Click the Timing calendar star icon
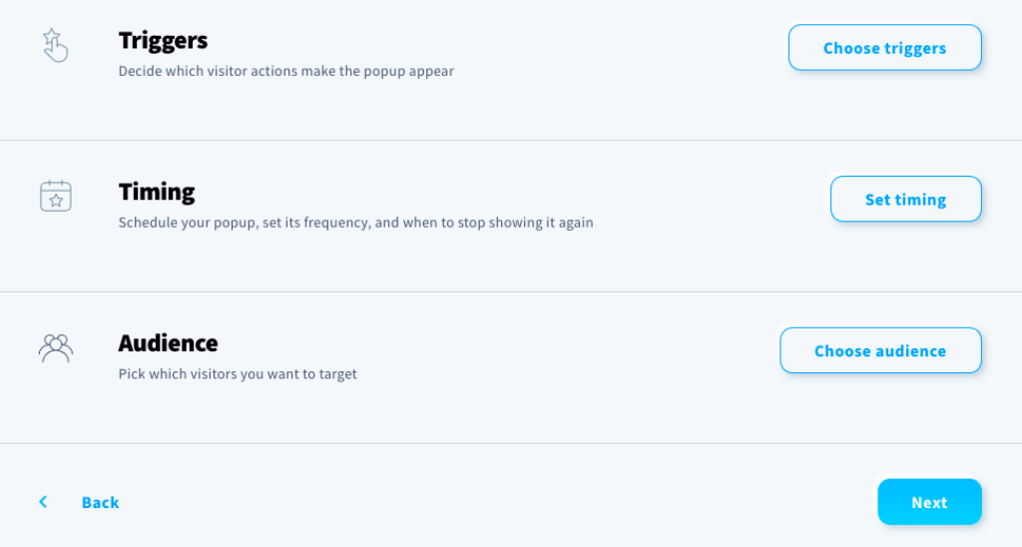The height and width of the screenshot is (547, 1022). pos(56,196)
